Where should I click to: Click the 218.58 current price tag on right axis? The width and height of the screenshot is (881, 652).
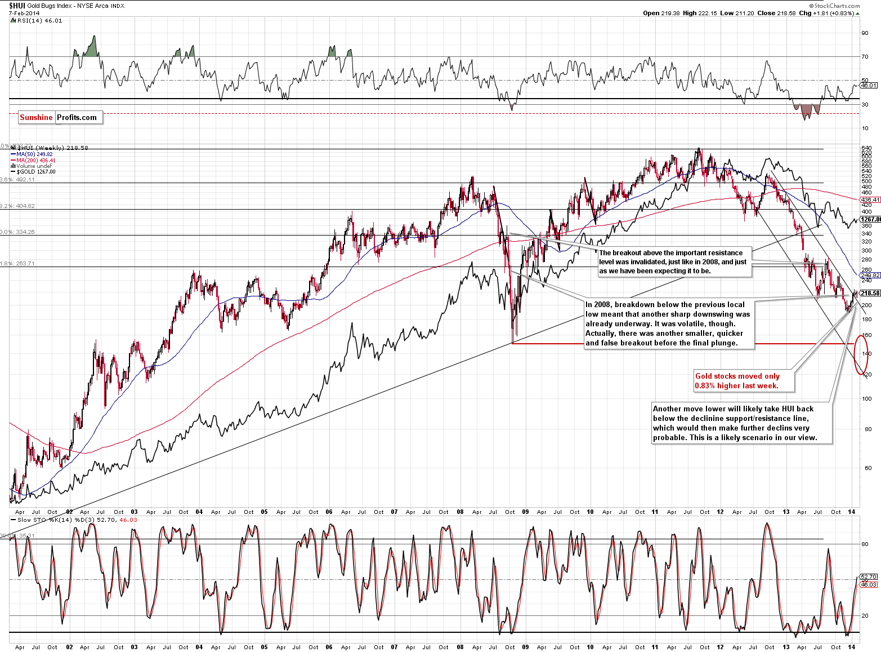(870, 293)
